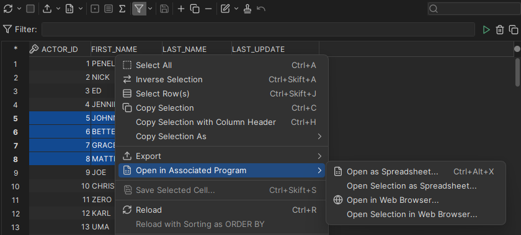Click the Reload data icon in the toolbar
The image size is (521, 235).
pyautogui.click(x=8, y=9)
